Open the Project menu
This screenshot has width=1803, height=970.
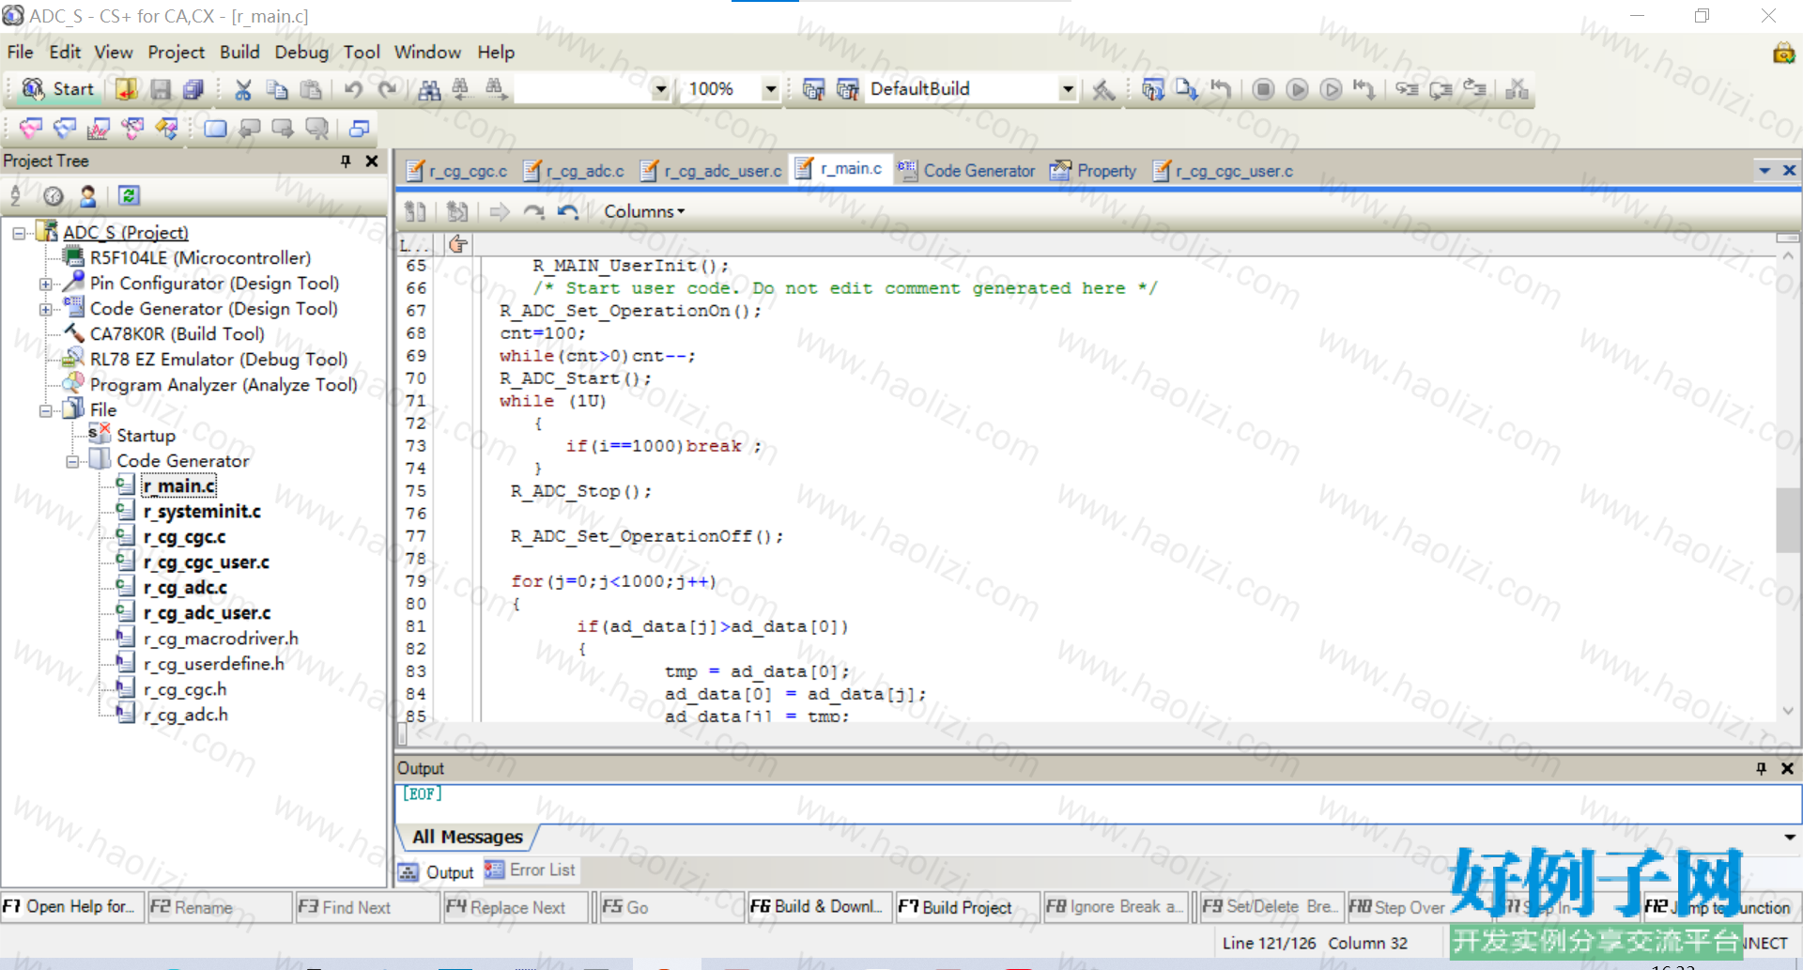(x=176, y=52)
